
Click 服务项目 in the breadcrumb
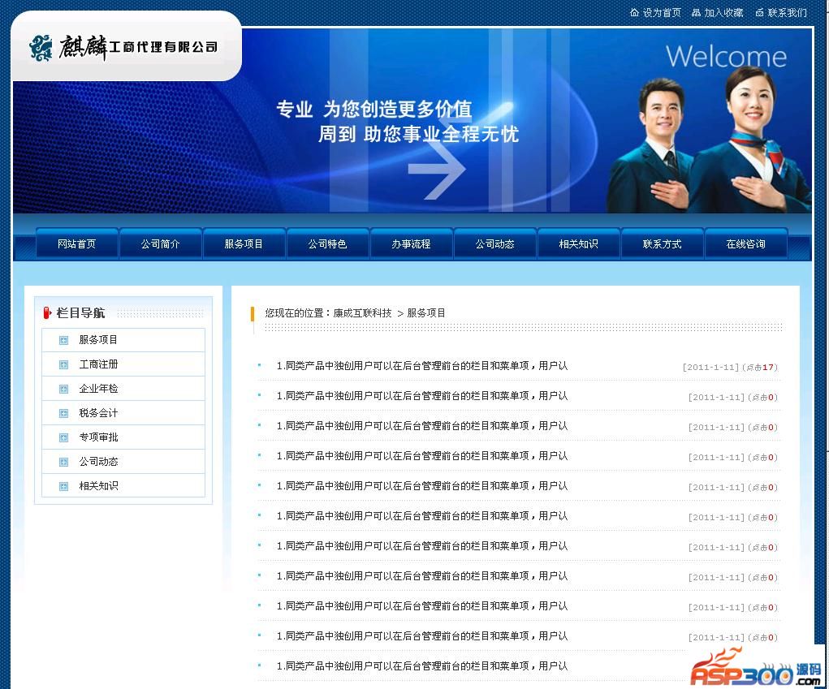click(426, 312)
